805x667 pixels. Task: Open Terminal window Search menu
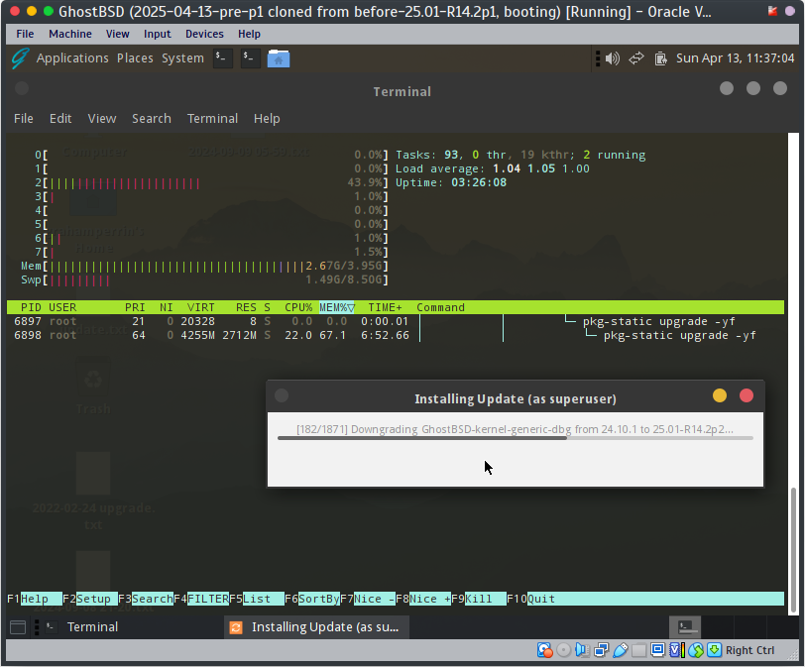[x=152, y=119]
